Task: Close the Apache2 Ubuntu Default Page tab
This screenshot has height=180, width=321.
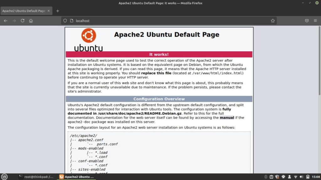Action: [49, 11]
